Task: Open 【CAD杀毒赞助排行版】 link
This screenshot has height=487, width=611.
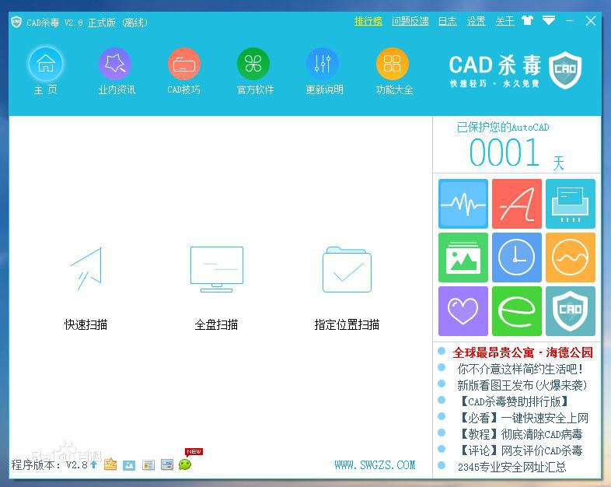Action: coord(515,401)
